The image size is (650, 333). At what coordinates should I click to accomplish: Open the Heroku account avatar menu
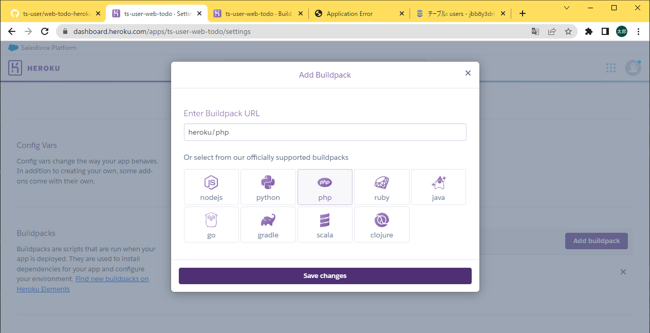click(x=633, y=68)
